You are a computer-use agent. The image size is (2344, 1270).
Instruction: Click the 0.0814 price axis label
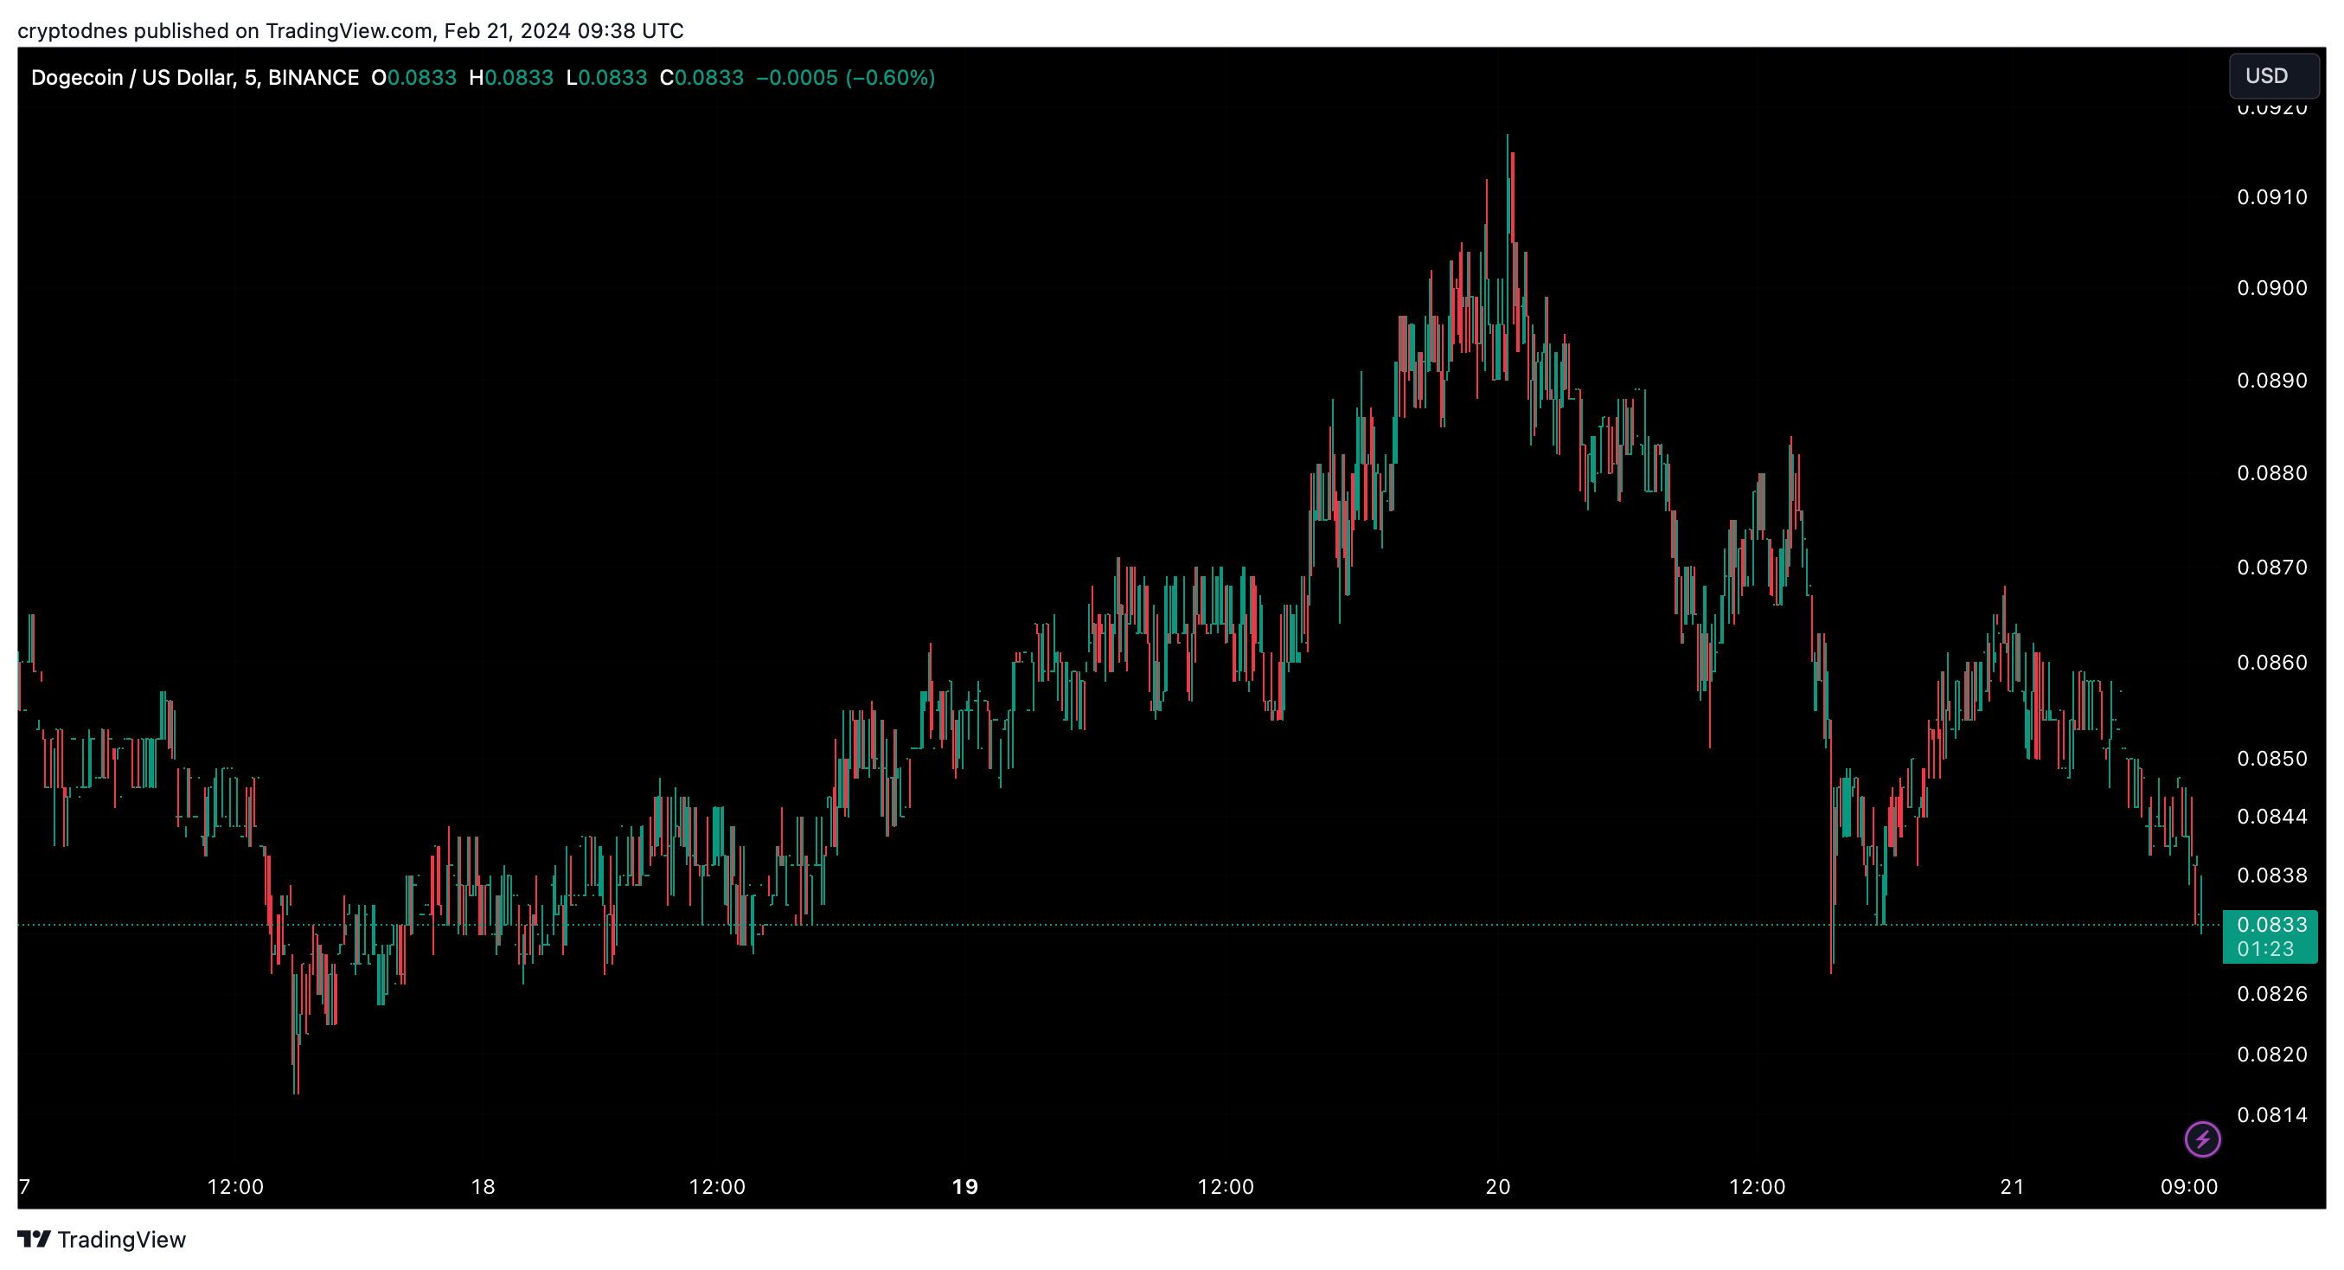[2271, 1114]
